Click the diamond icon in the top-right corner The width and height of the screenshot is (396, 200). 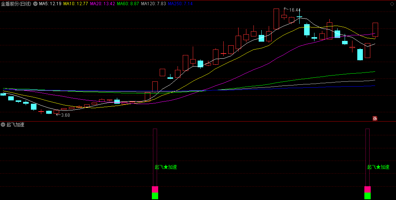392,4
